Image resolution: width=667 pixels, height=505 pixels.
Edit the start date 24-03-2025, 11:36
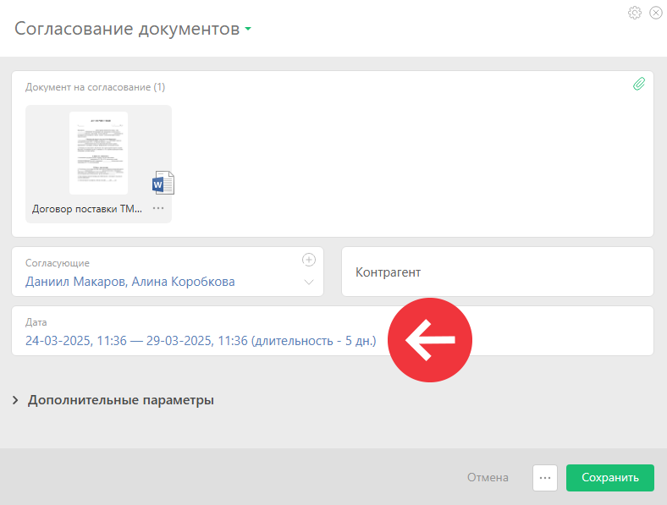point(76,341)
